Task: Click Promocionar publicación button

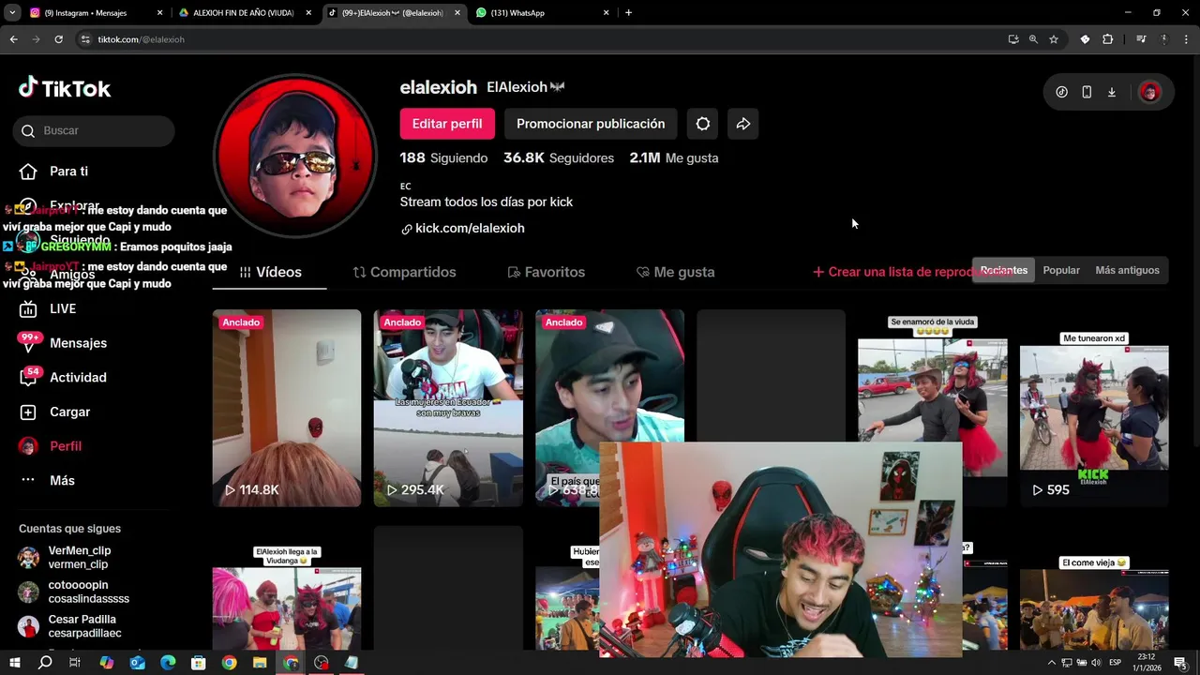Action: point(591,124)
